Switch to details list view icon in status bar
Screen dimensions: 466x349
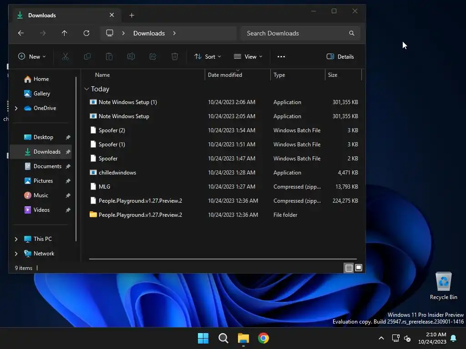click(349, 268)
